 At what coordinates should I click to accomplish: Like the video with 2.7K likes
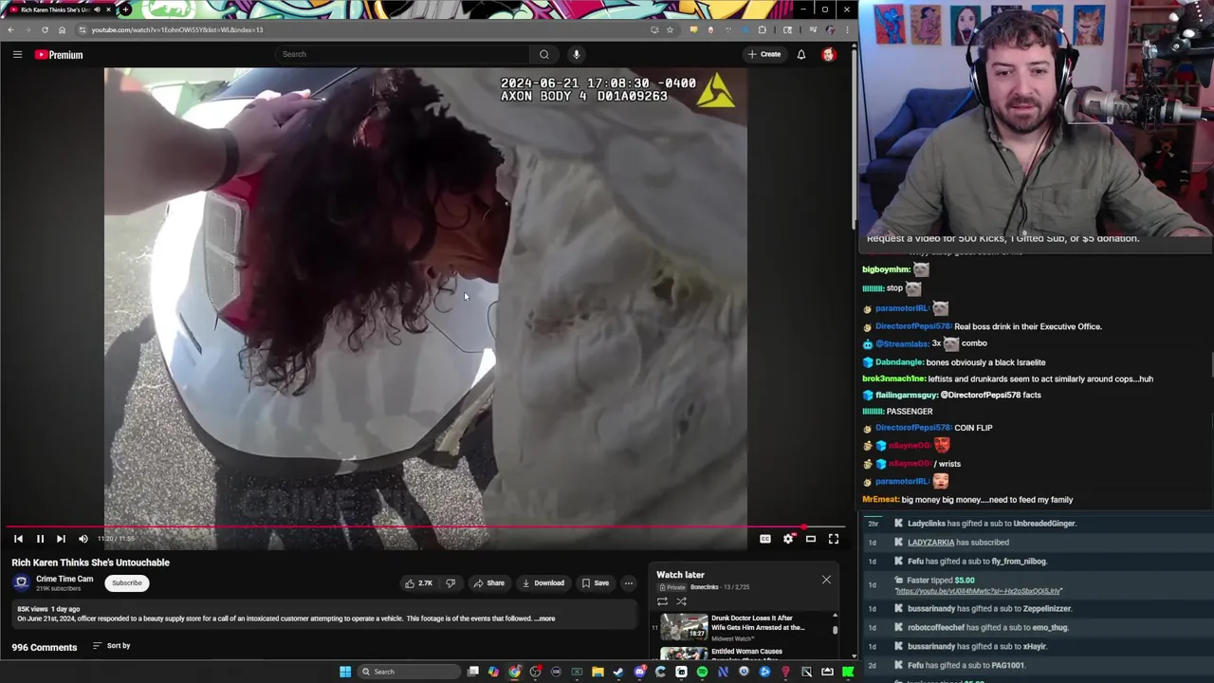[419, 583]
